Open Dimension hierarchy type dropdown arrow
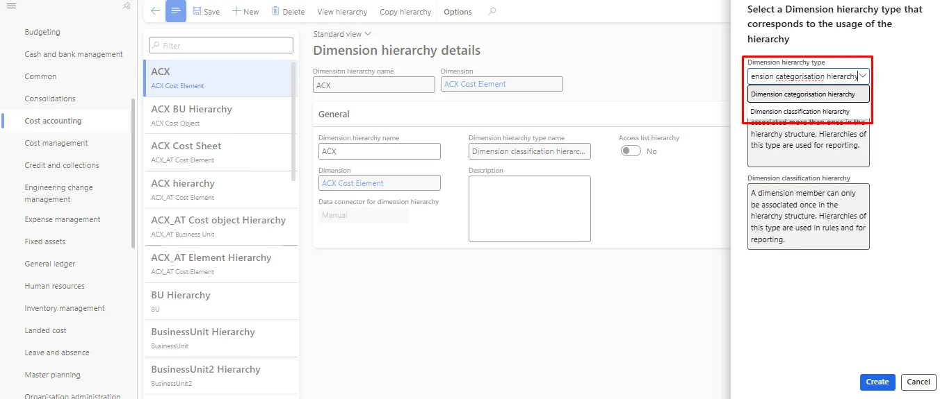Screen dimensions: 947x399 point(863,76)
